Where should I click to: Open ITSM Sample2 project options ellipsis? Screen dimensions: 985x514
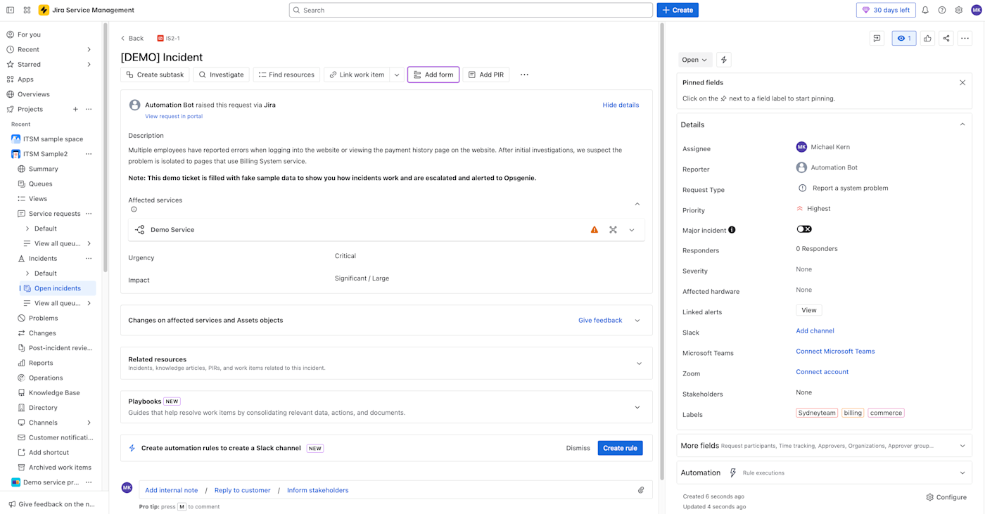click(89, 154)
